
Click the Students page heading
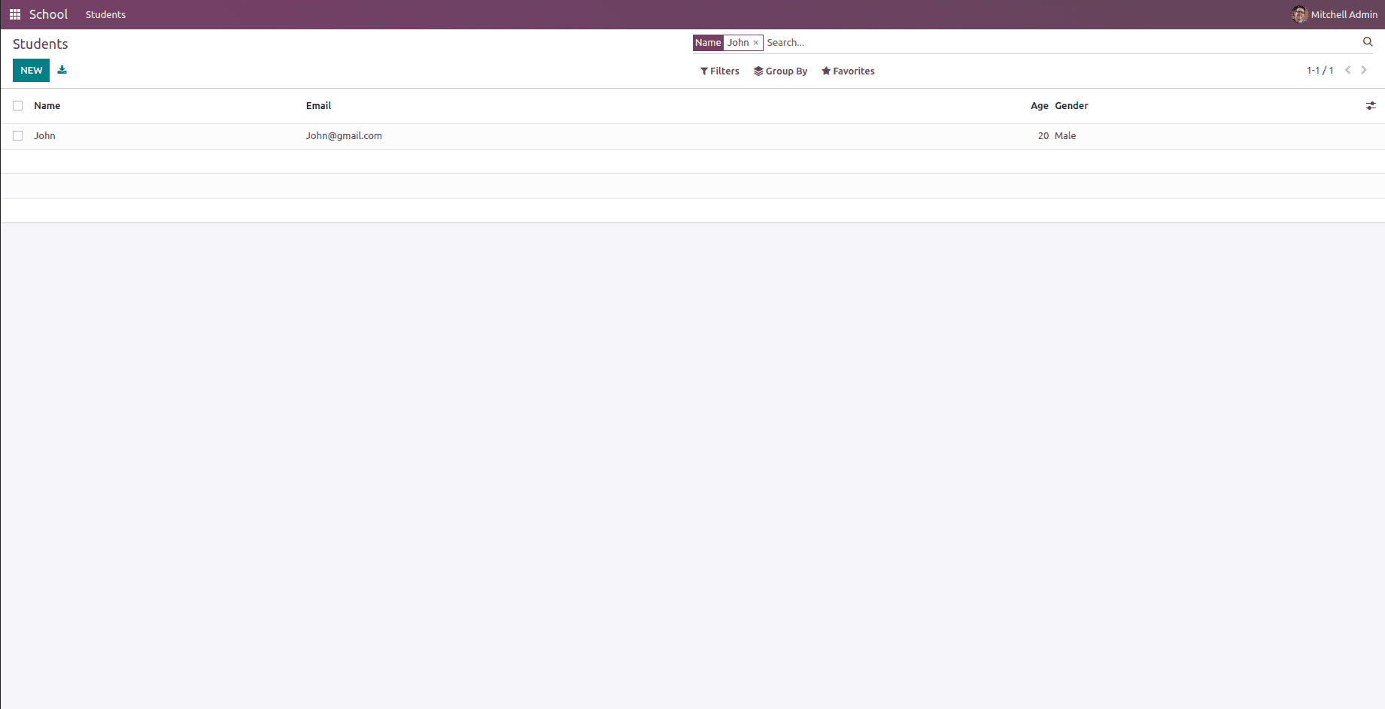41,44
